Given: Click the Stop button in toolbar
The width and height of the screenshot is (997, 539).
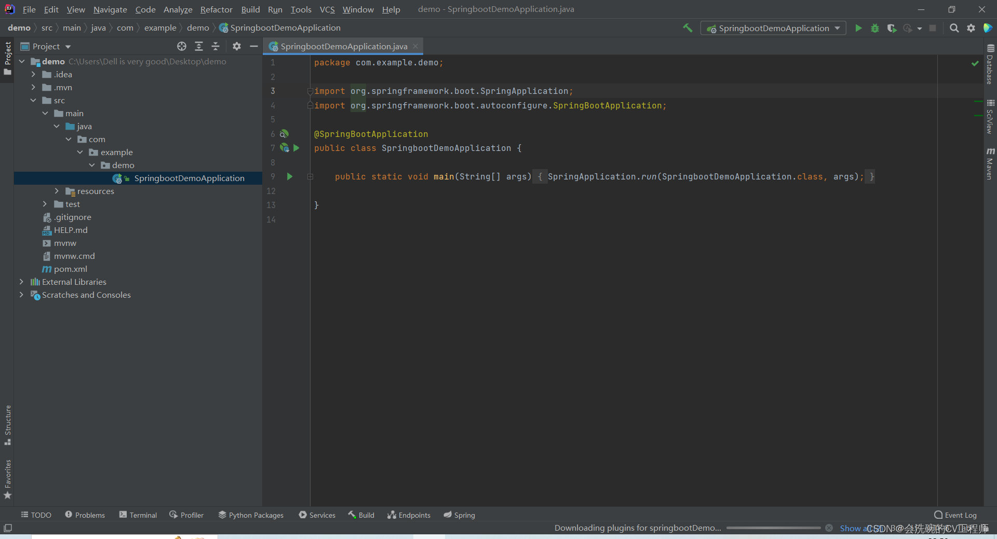Looking at the screenshot, I should pyautogui.click(x=933, y=28).
